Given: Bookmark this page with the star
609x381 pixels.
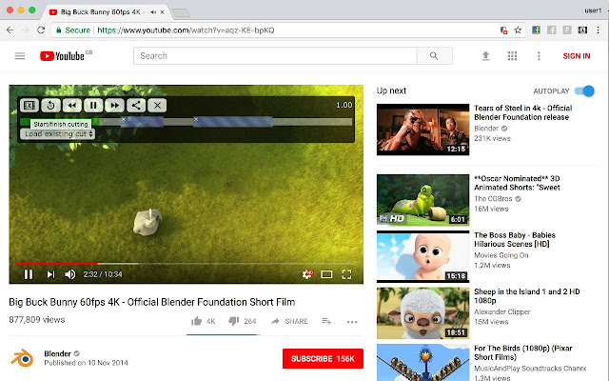Looking at the screenshot, I should point(518,30).
